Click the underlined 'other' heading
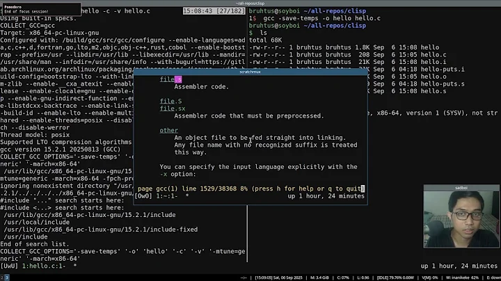 click(168, 130)
